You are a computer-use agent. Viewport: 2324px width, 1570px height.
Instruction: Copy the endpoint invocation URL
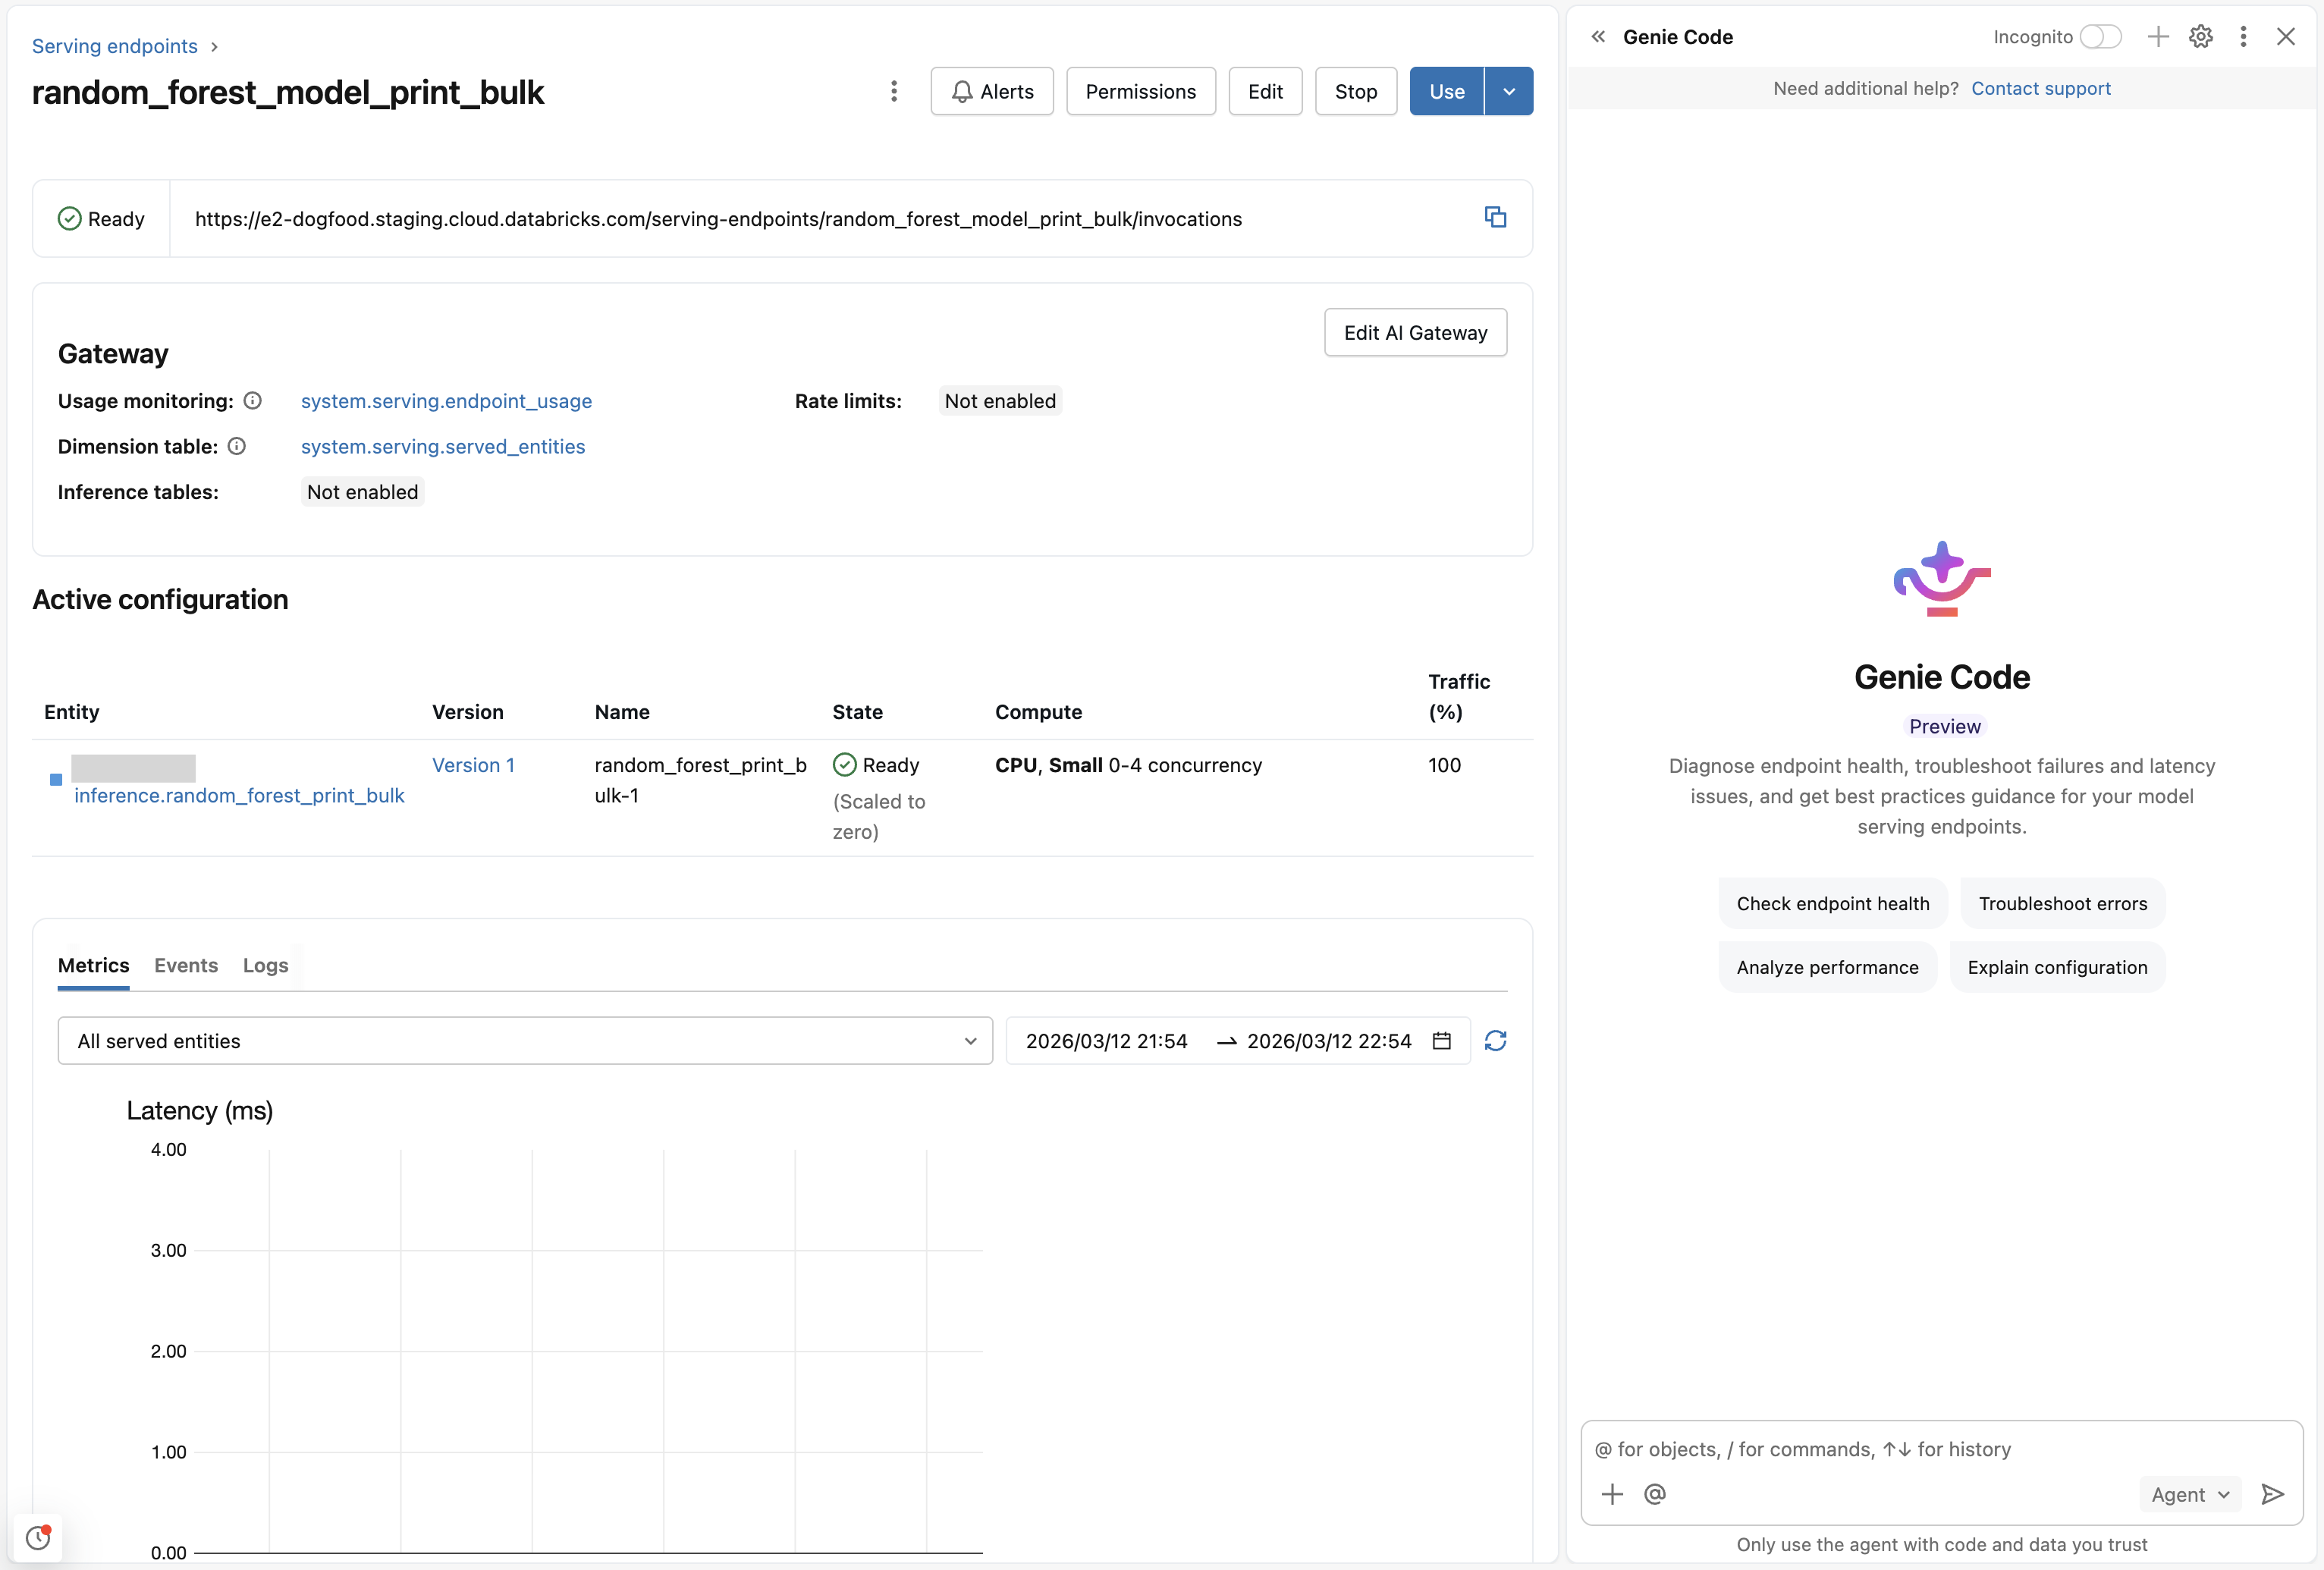point(1494,218)
